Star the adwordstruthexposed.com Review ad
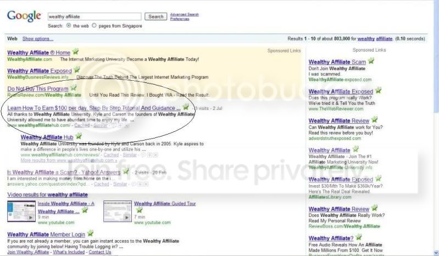Image resolution: width=439 pixels, height=256 pixels. point(374,120)
